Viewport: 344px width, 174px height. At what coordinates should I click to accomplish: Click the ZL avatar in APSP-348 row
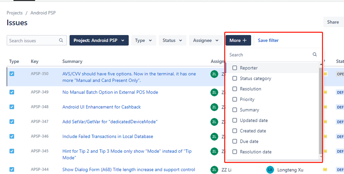pyautogui.click(x=214, y=107)
